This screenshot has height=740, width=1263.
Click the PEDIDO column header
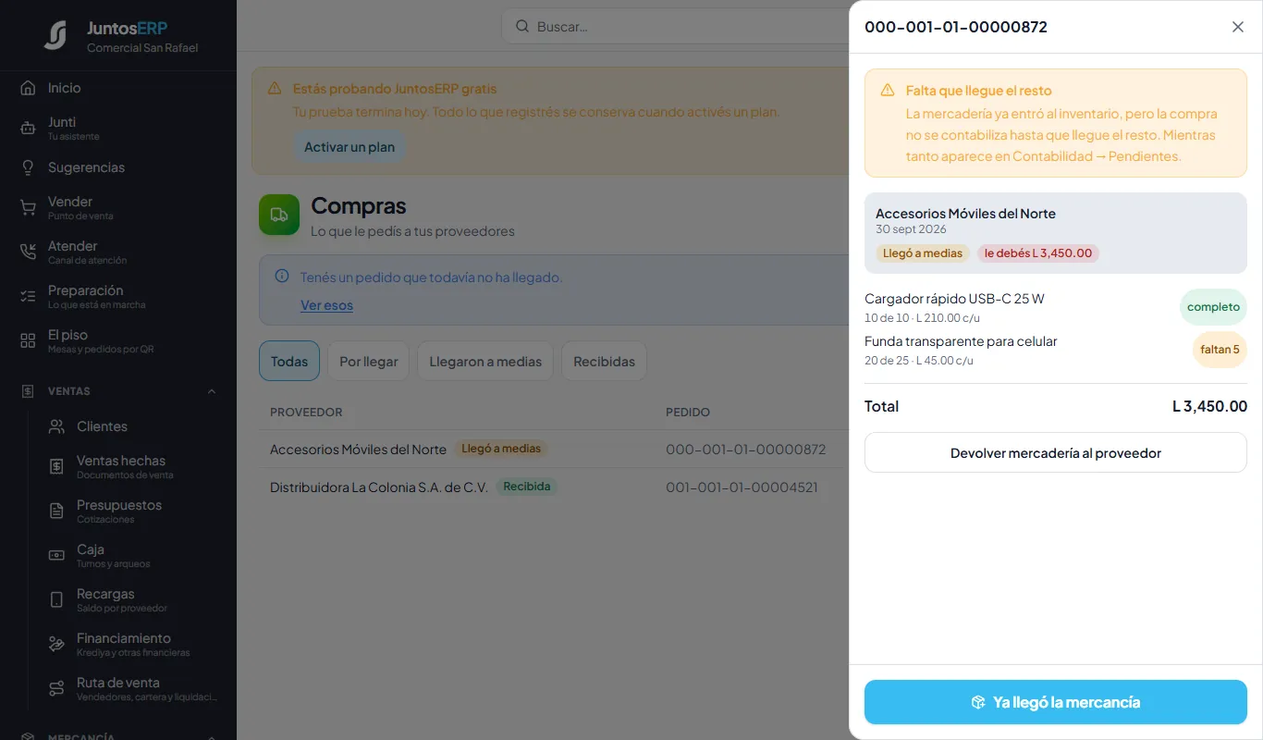688,412
